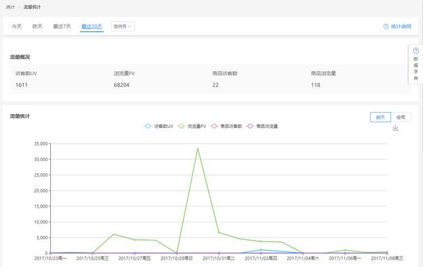The height and width of the screenshot is (267, 423).
Task: Click the question mark icon beside 统计说明
Action: pyautogui.click(x=386, y=26)
